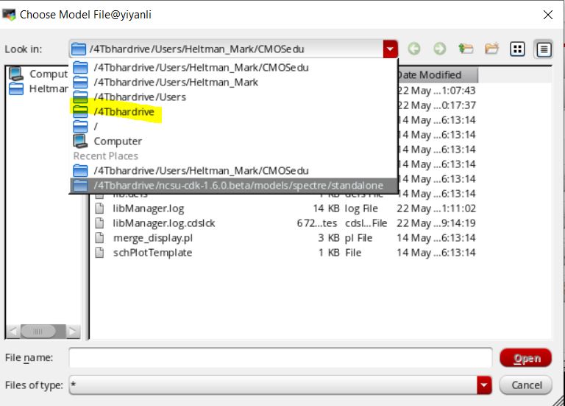
Task: Click the Open button
Action: pos(525,358)
